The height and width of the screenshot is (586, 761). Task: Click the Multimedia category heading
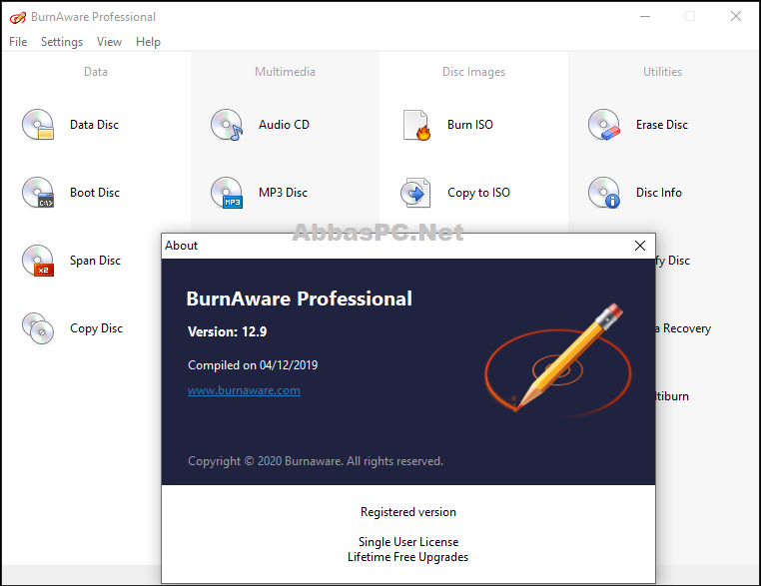click(285, 72)
